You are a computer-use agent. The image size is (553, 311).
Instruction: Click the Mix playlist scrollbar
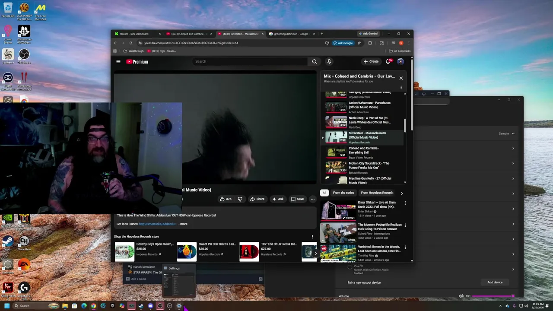click(405, 125)
